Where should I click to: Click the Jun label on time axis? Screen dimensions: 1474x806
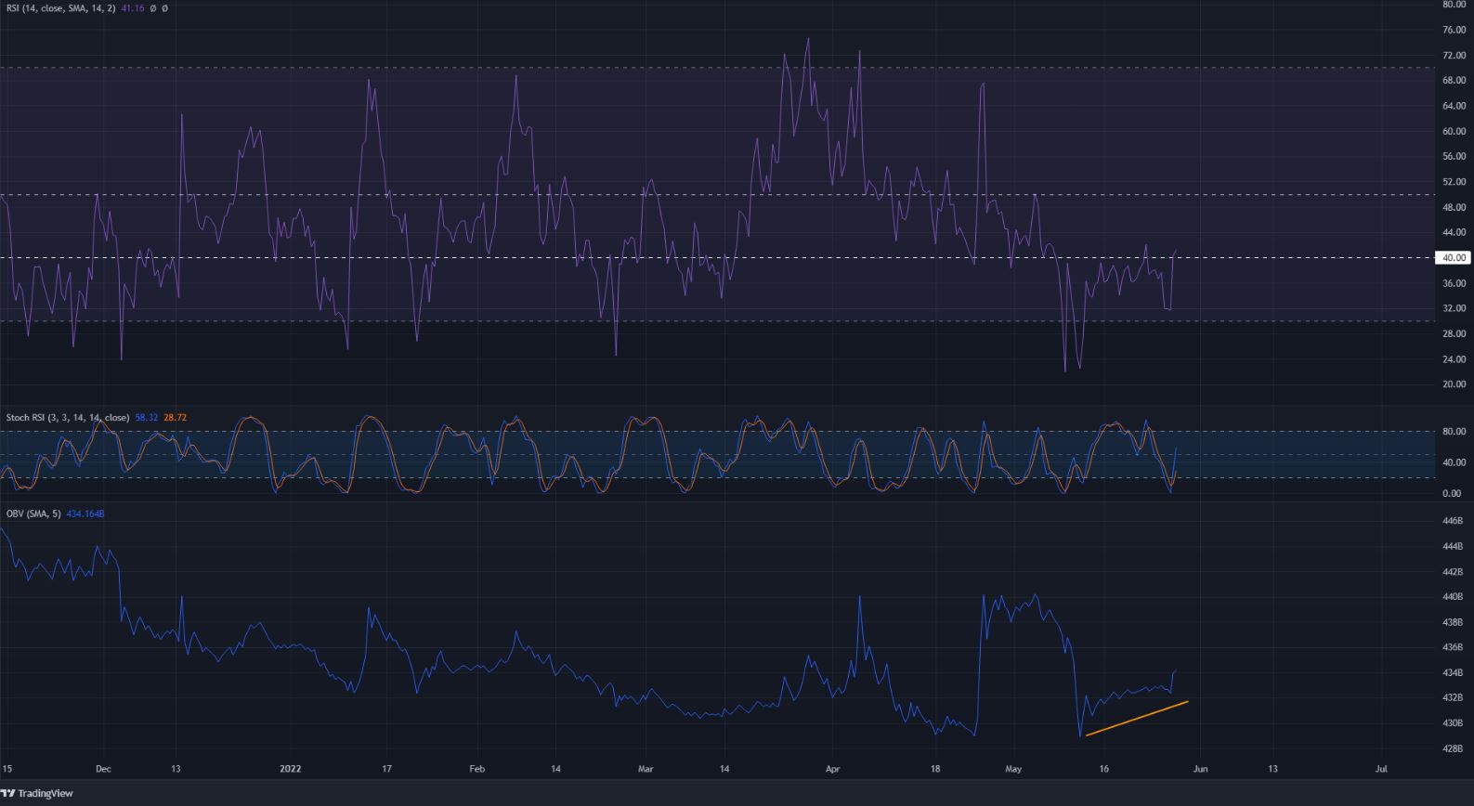(1200, 769)
